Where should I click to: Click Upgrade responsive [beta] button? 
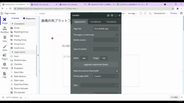(x=96, y=64)
